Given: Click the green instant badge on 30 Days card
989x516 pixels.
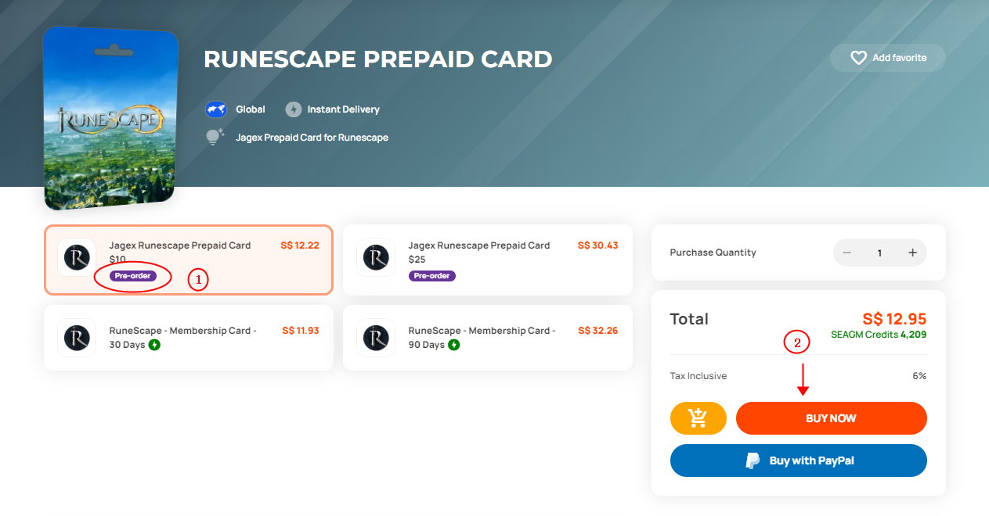Looking at the screenshot, I should point(154,345).
